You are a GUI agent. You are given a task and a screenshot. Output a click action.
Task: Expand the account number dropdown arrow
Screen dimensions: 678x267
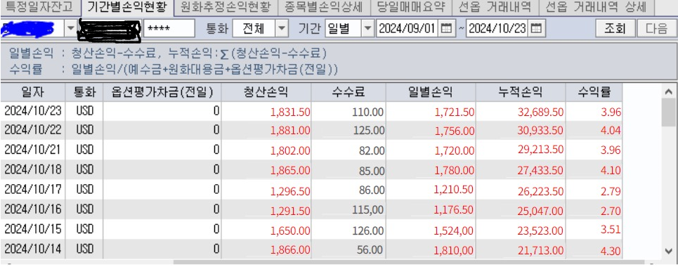(x=70, y=29)
